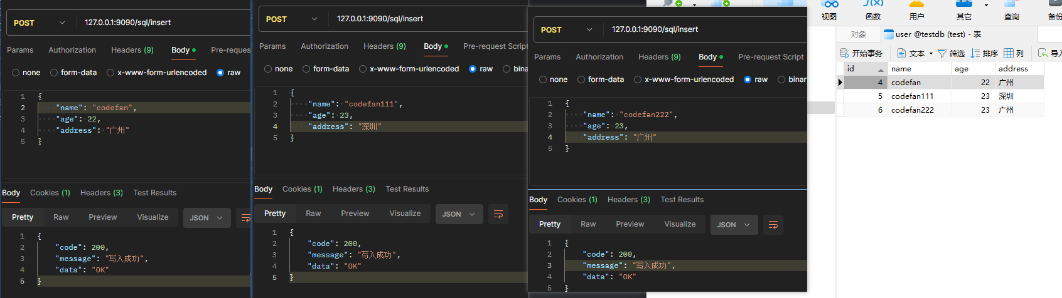The image size is (1062, 298).
Task: Click the Raw view button in leftmost response
Action: tap(61, 217)
